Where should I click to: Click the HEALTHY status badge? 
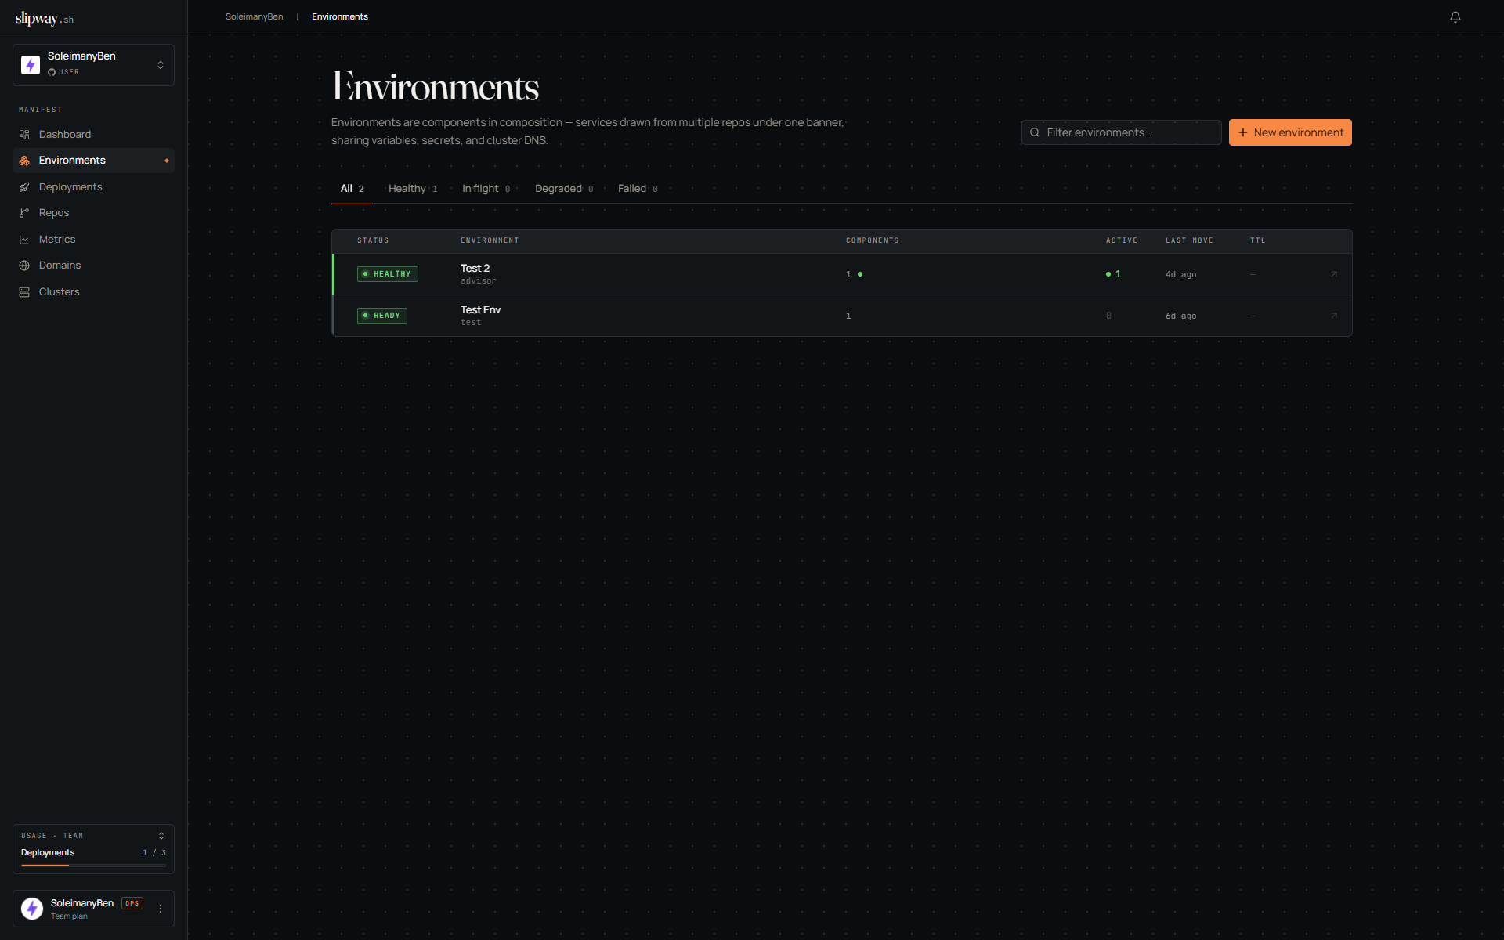point(388,274)
